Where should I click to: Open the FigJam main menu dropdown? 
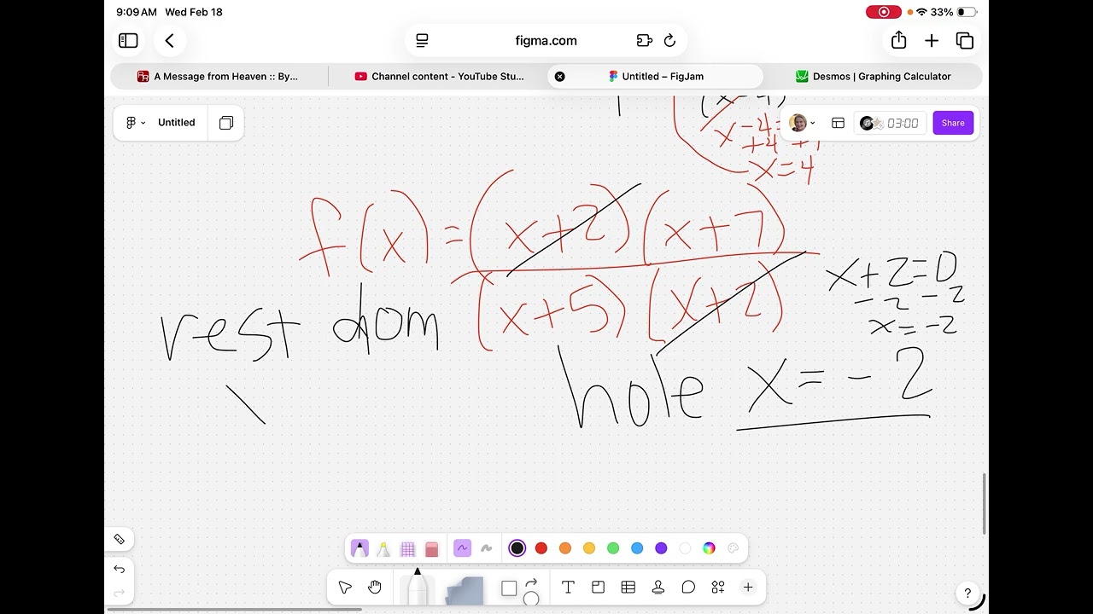pyautogui.click(x=136, y=123)
